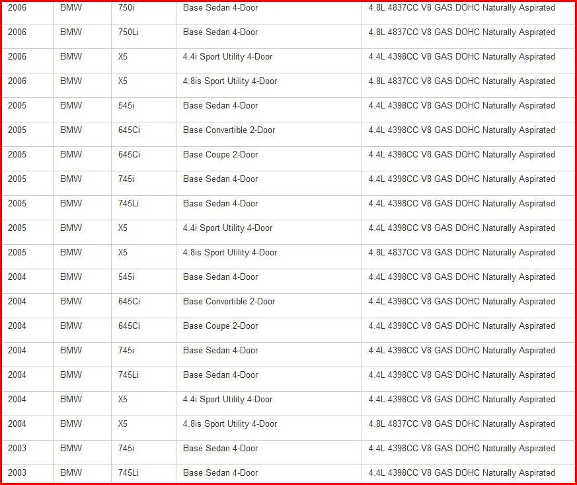
Task: Click 745i in the 2003 row
Action: (126, 448)
